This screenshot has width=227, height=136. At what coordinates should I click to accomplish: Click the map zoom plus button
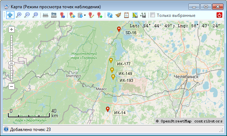click(x=12, y=29)
